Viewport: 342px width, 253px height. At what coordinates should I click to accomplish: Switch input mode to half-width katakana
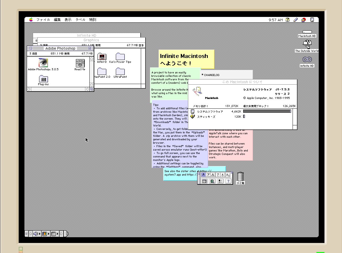tap(218, 175)
